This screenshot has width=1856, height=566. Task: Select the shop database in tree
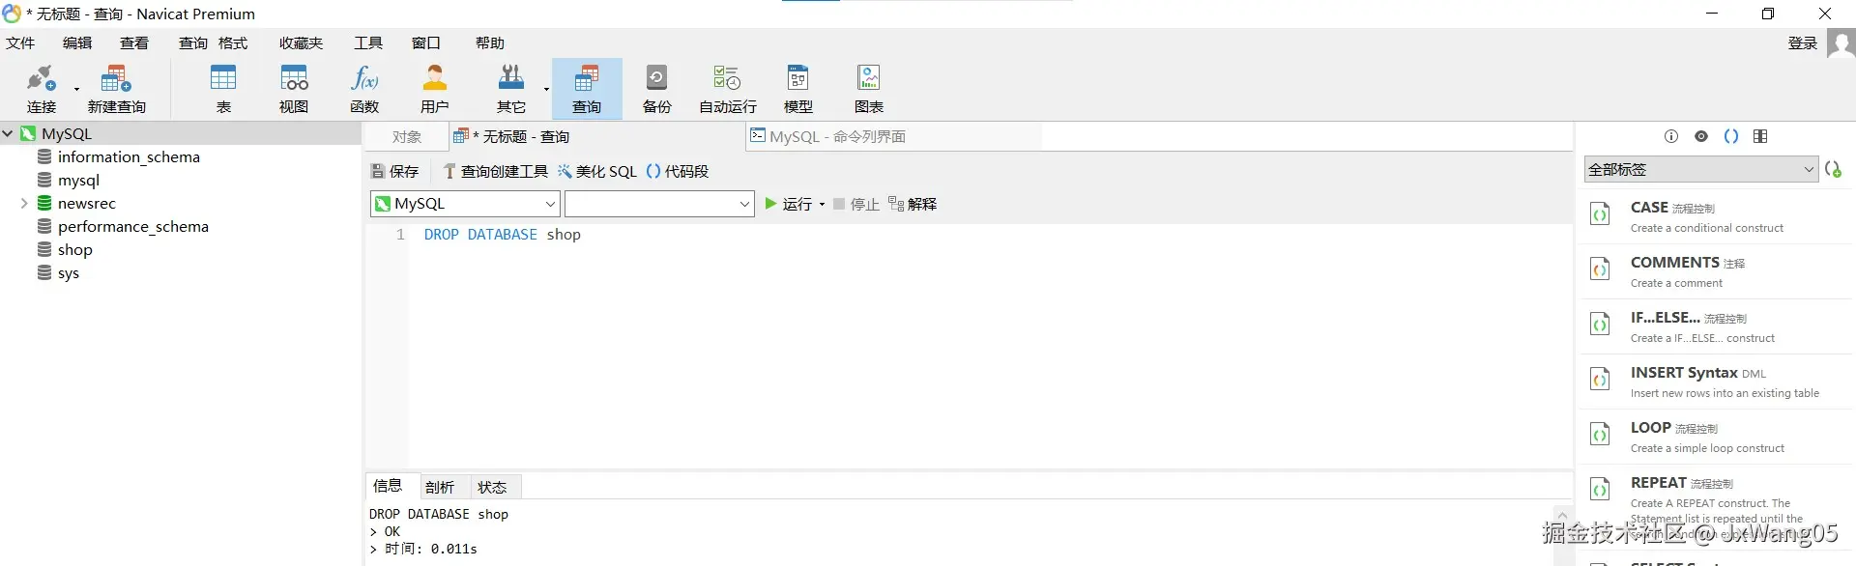coord(74,249)
